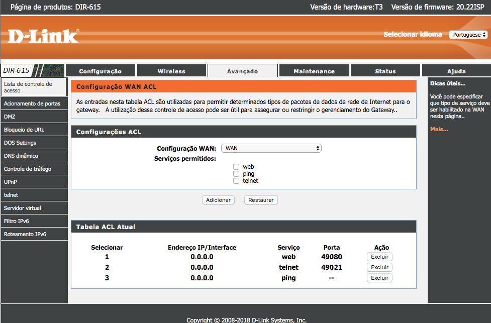Select DMZ in the sidebar
Screen dimensions: 491x323
[34, 117]
